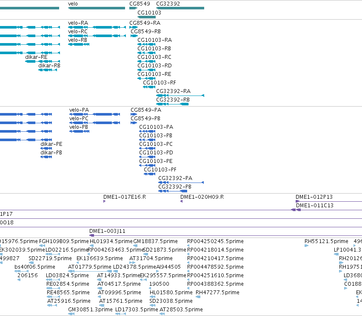Open CG10103-PA protein label

[x=156, y=127]
